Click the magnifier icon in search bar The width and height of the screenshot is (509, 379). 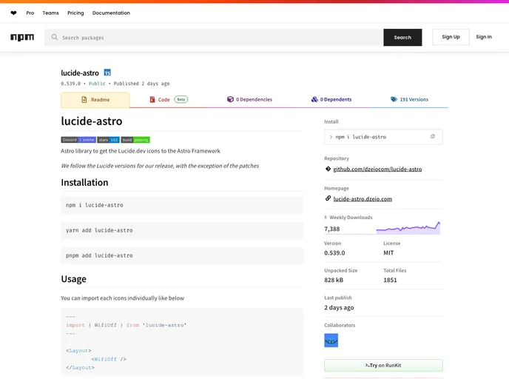pos(55,37)
